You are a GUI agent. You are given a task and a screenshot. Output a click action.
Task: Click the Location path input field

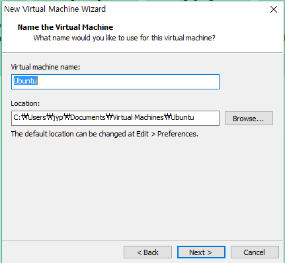(115, 118)
